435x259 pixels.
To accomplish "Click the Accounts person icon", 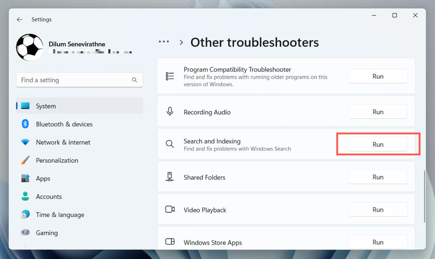I will pyautogui.click(x=25, y=196).
